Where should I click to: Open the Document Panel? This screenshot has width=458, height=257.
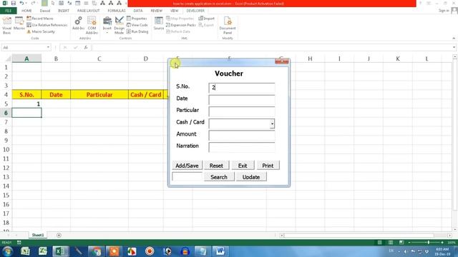[228, 26]
